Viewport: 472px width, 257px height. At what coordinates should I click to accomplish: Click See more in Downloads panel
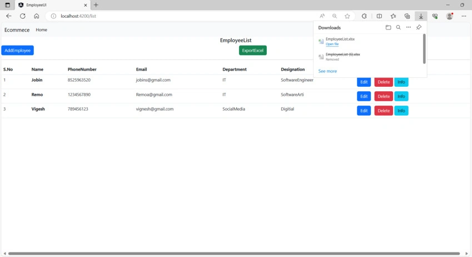[x=327, y=71]
